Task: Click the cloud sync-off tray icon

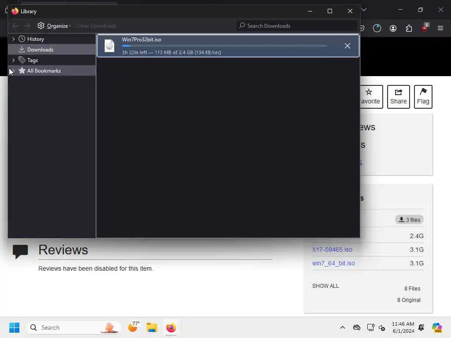Action: click(x=357, y=327)
